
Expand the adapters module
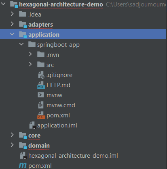[12, 24]
